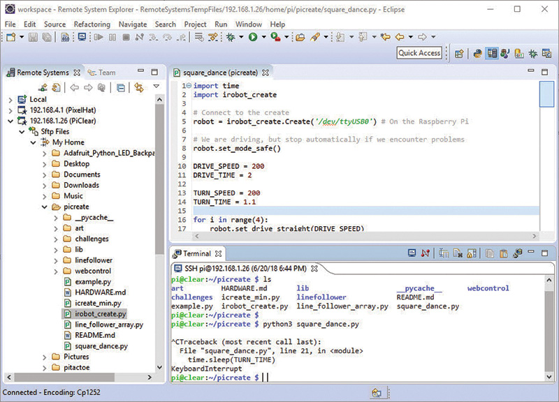Screen dimensions: 559x402
Task: Select HARDWARE.md in the file tree
Action: (x=95, y=292)
